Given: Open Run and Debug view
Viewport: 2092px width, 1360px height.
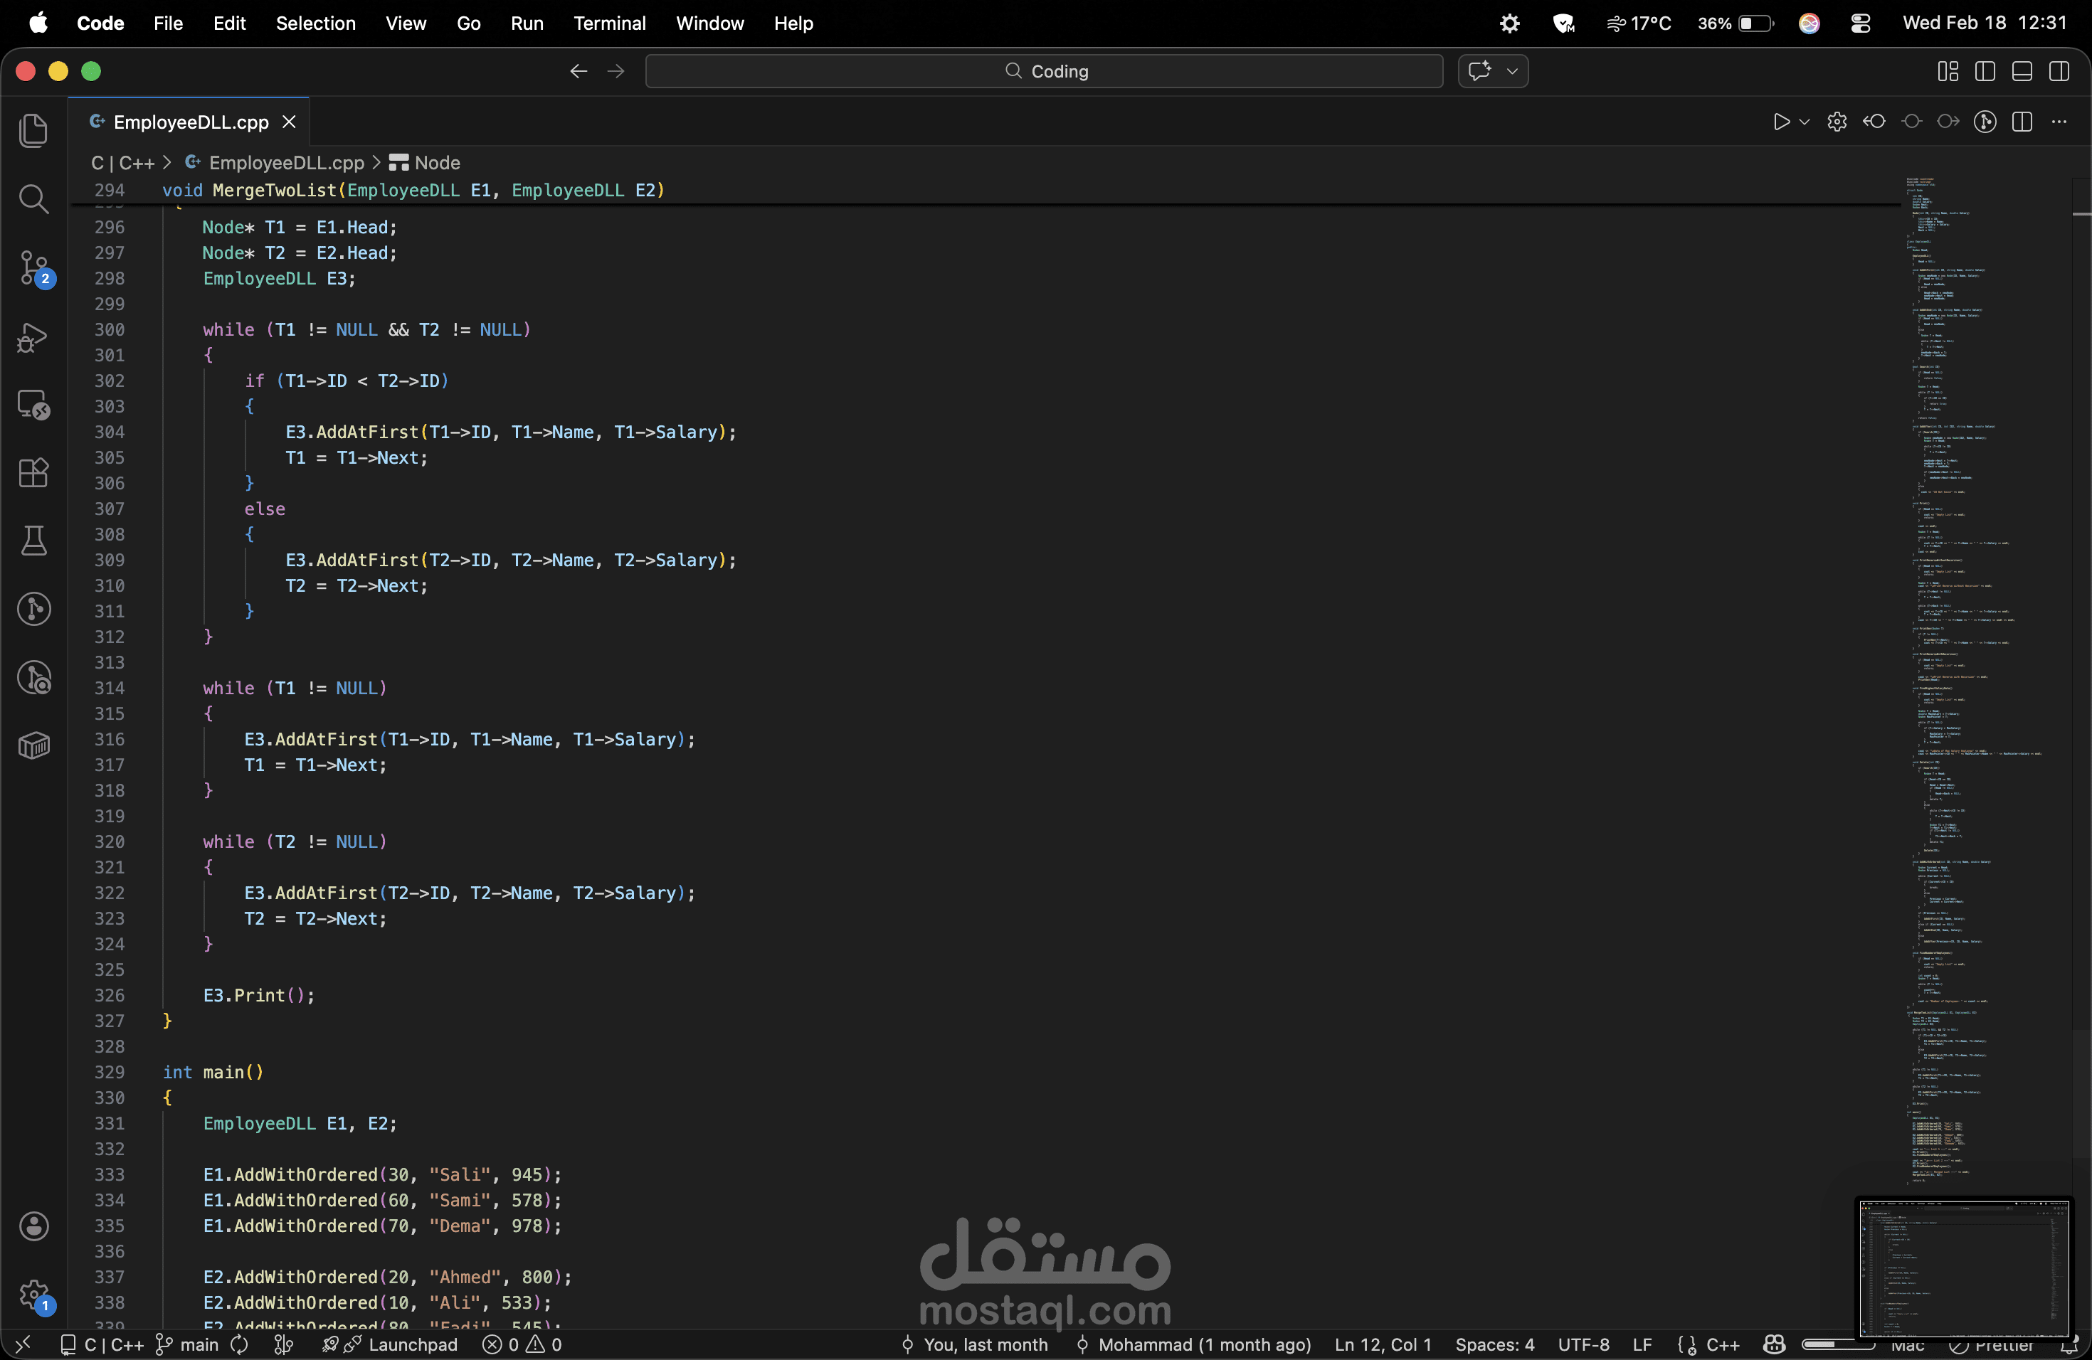Looking at the screenshot, I should point(33,337).
